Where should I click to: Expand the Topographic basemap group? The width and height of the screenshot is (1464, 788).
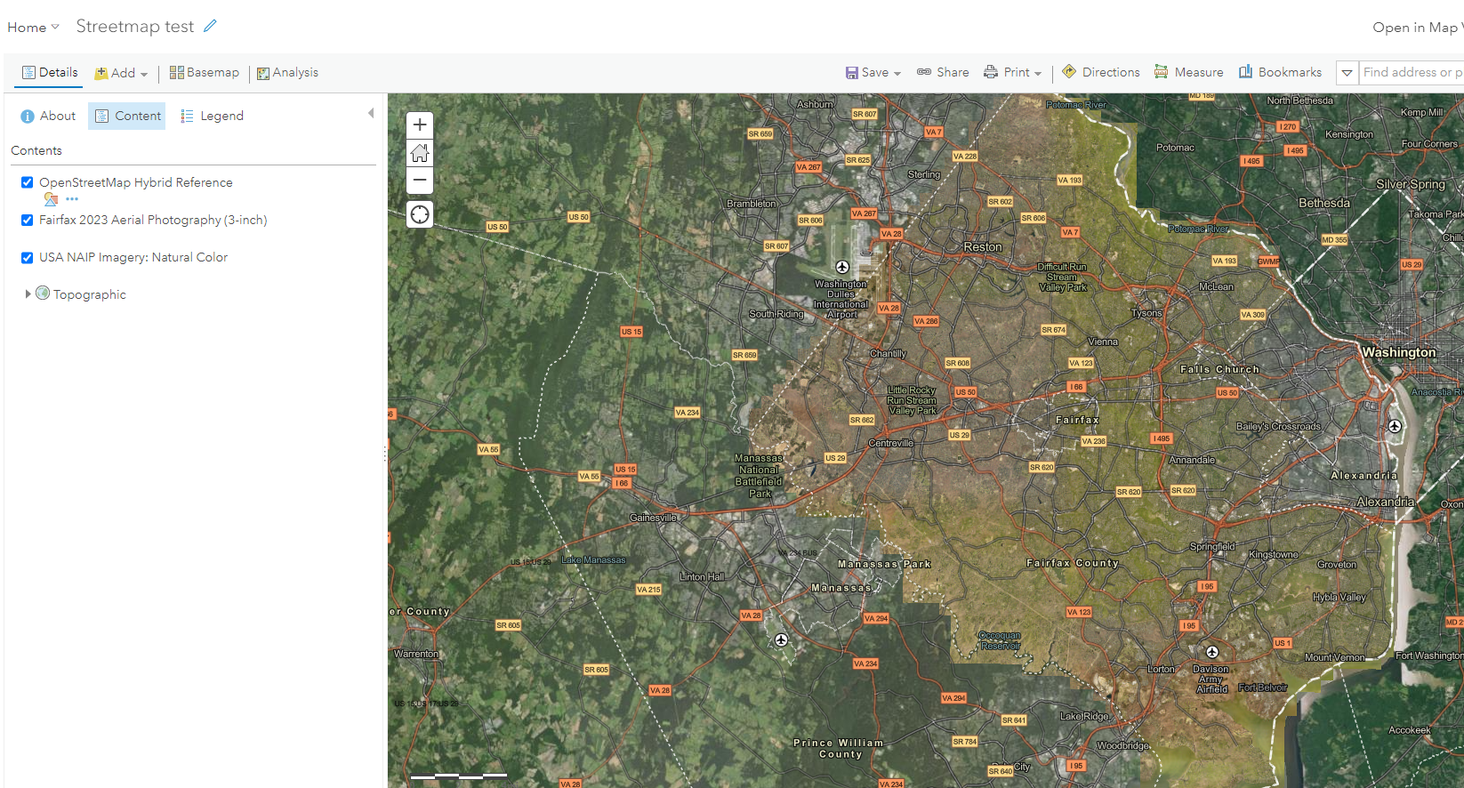tap(28, 293)
